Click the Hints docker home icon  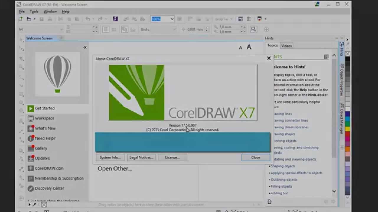tap(269, 202)
